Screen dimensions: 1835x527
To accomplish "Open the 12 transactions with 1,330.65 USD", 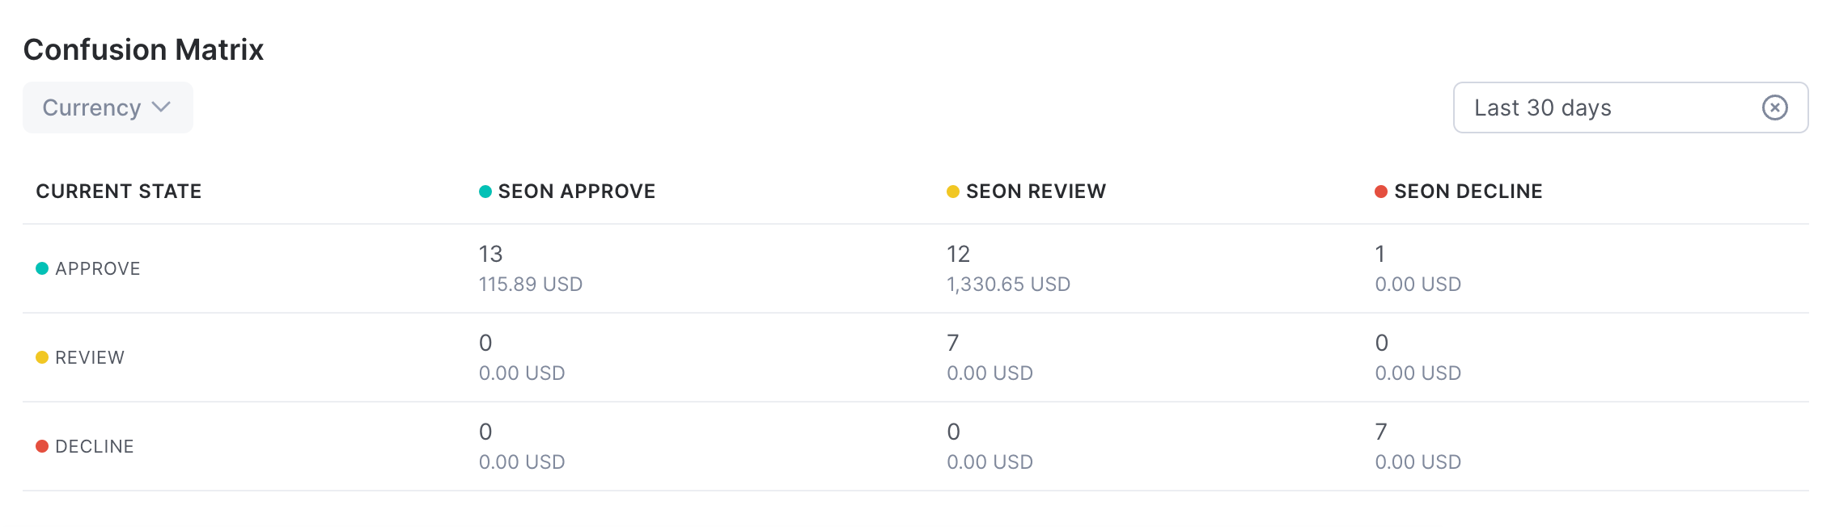I will tap(1008, 268).
